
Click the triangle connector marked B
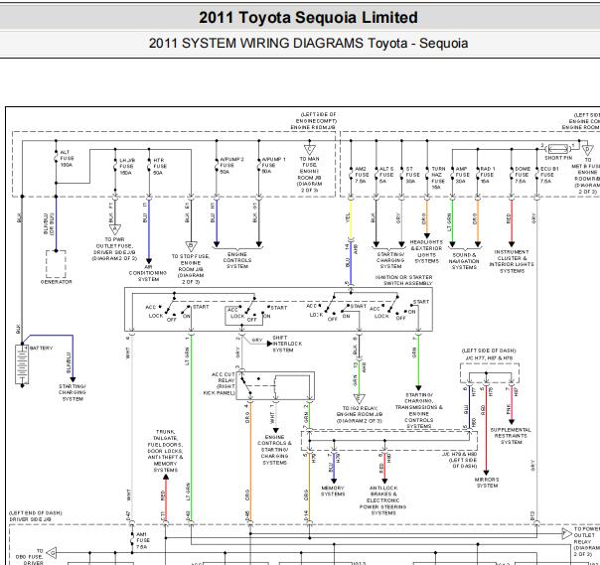coord(191,246)
